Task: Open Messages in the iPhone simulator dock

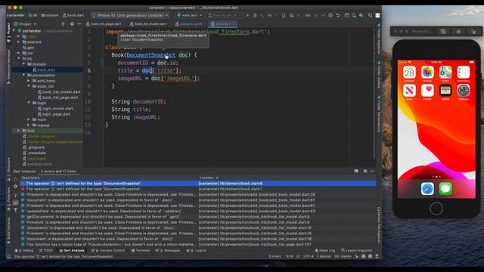Action: pos(445,189)
